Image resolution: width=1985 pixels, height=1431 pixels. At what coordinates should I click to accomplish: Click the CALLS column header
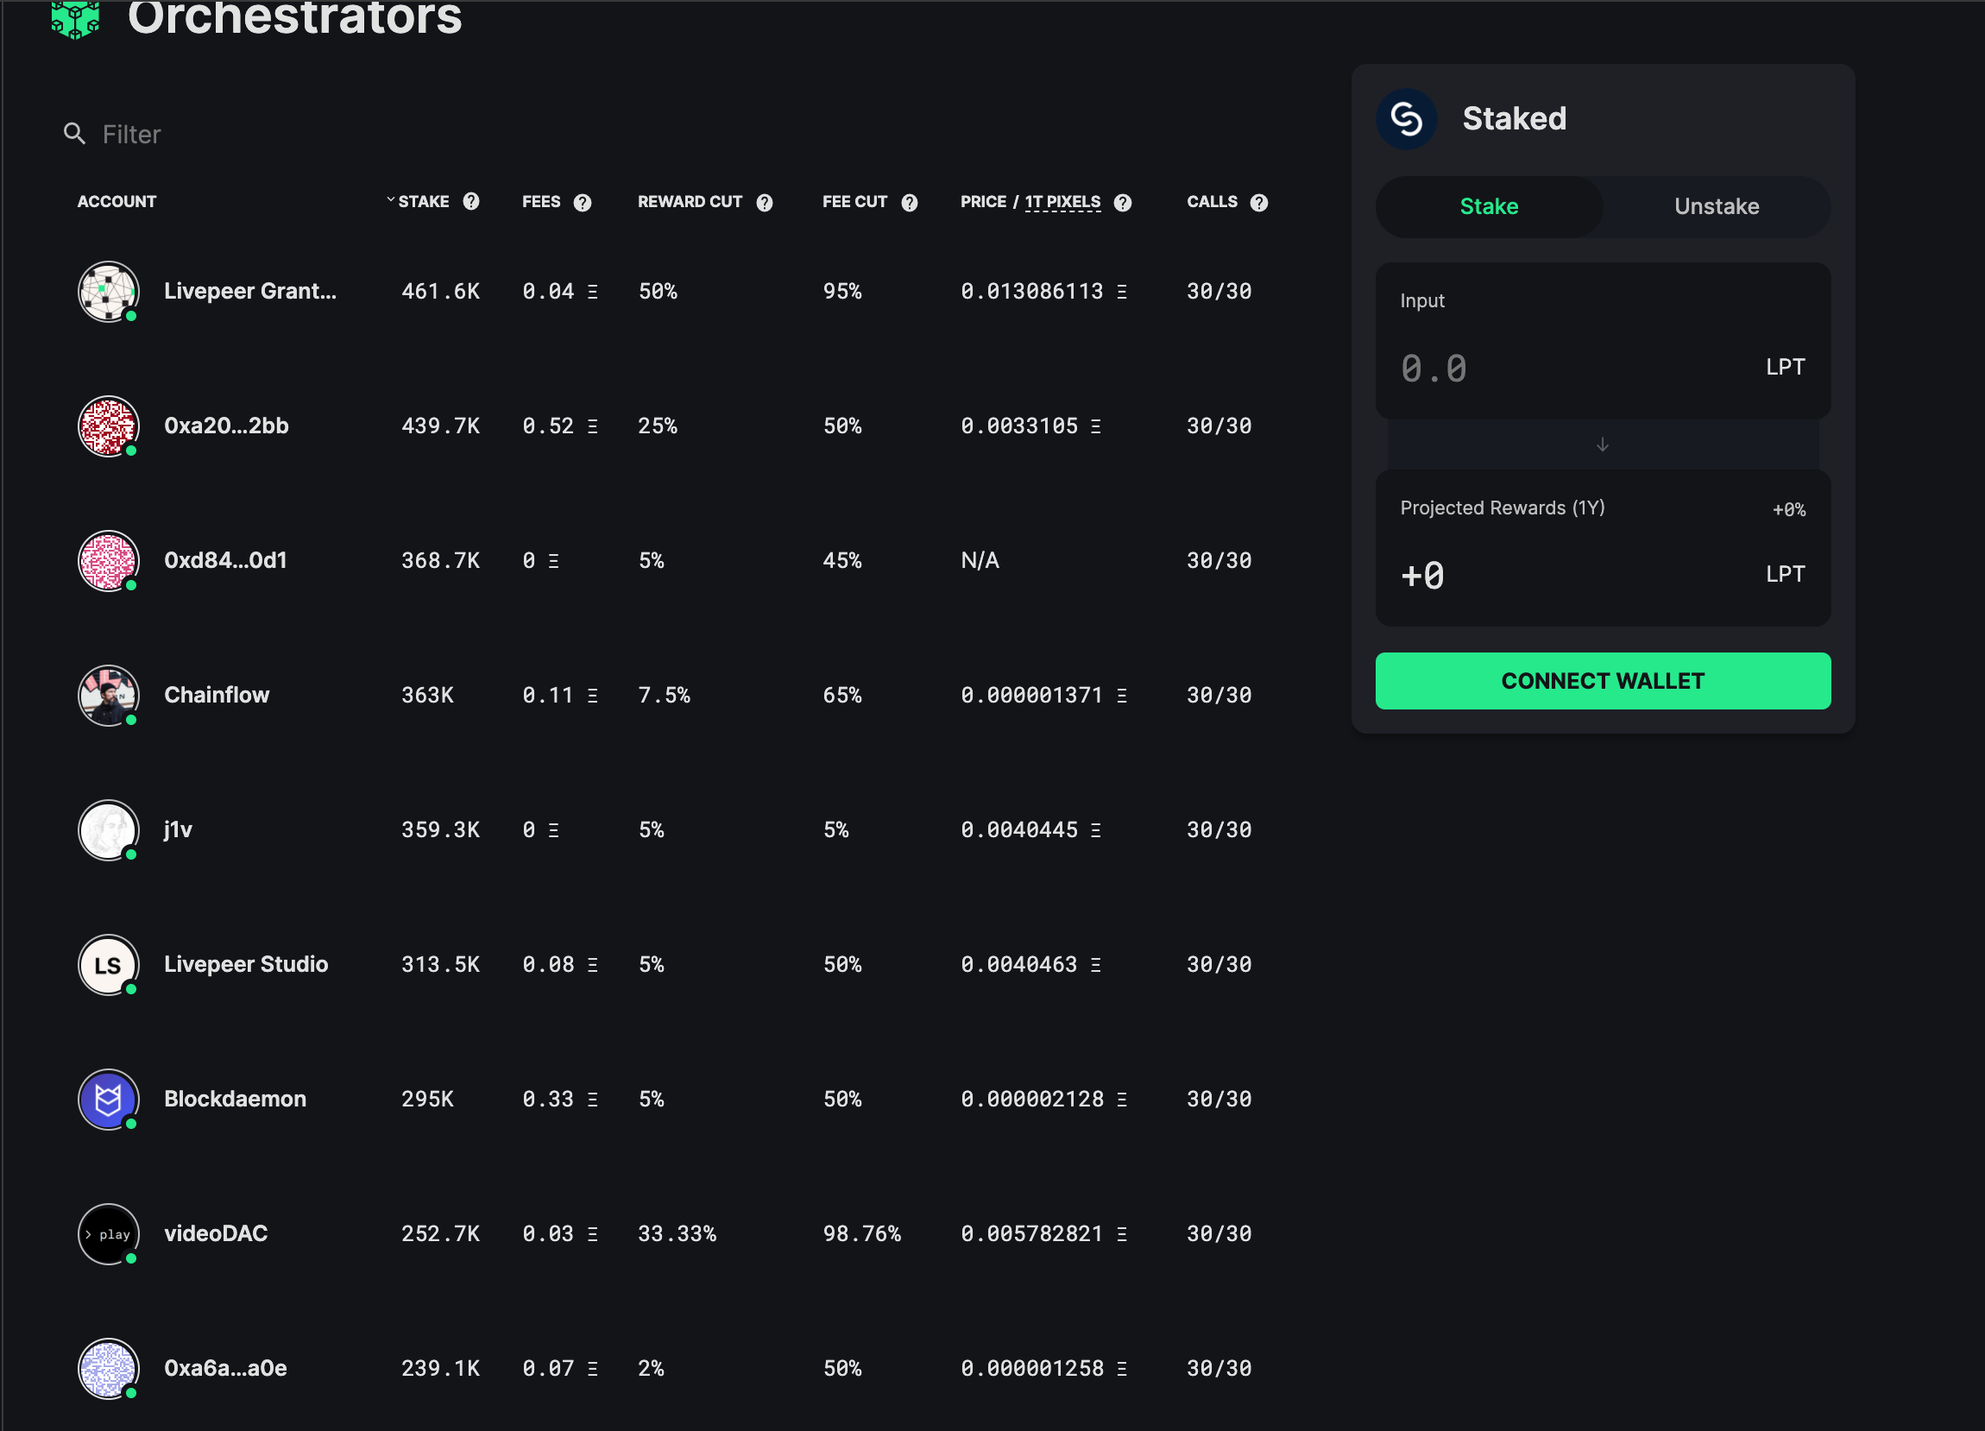coord(1213,202)
